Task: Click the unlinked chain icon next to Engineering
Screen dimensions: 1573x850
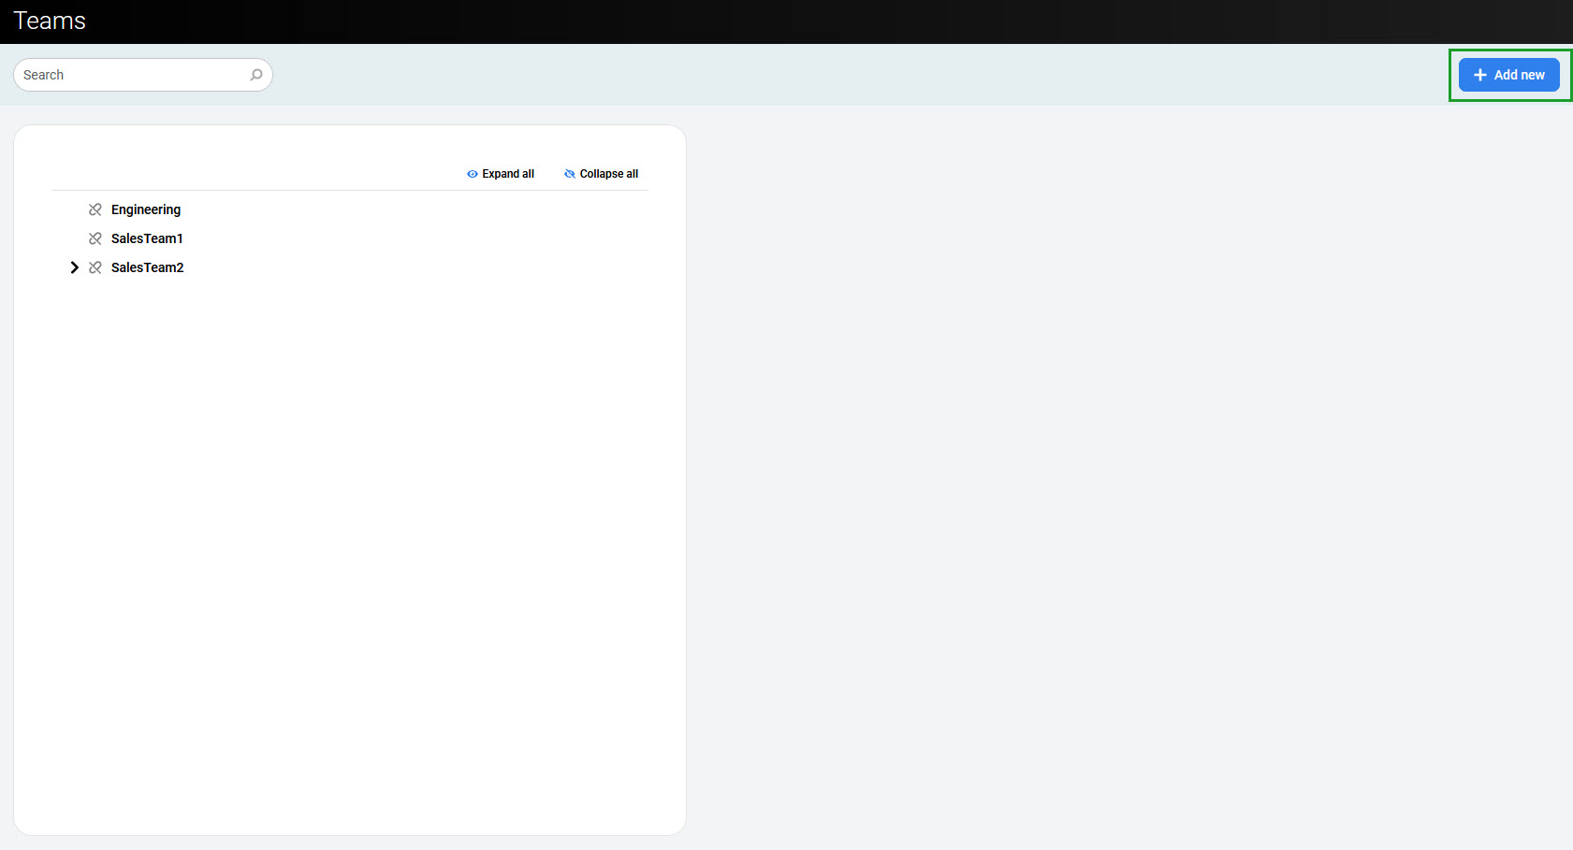Action: click(95, 209)
